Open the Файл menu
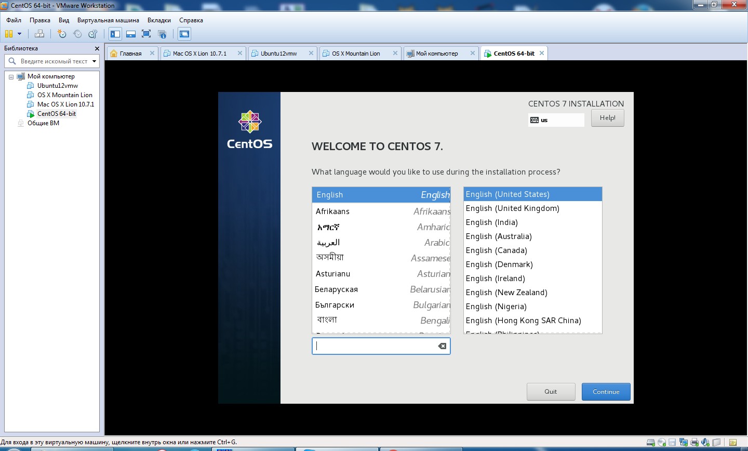748x451 pixels. (14, 20)
